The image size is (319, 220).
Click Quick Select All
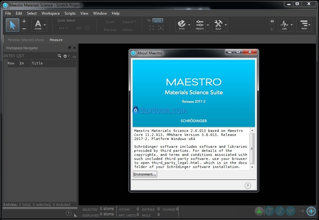click(x=79, y=28)
